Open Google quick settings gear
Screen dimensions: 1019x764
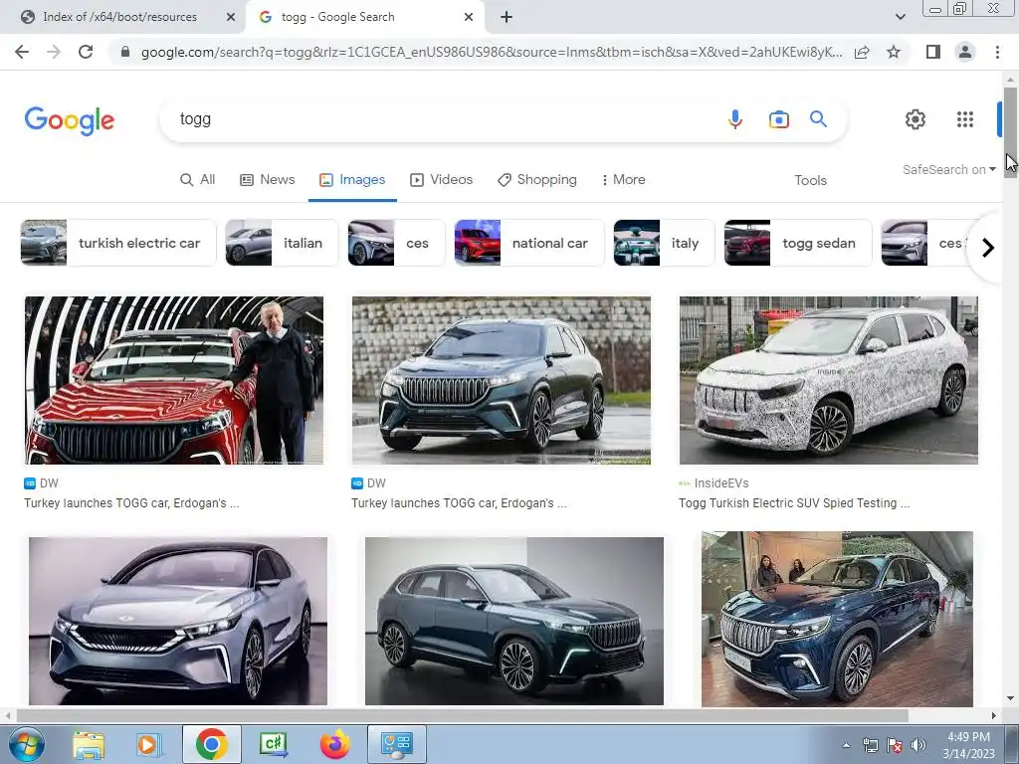pos(916,119)
